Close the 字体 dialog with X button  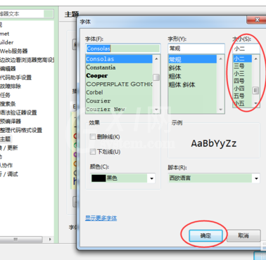pyautogui.click(x=257, y=20)
